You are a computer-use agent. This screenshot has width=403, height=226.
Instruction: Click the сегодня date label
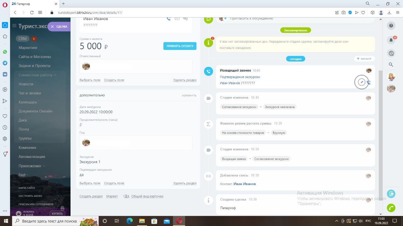pyautogui.click(x=296, y=59)
